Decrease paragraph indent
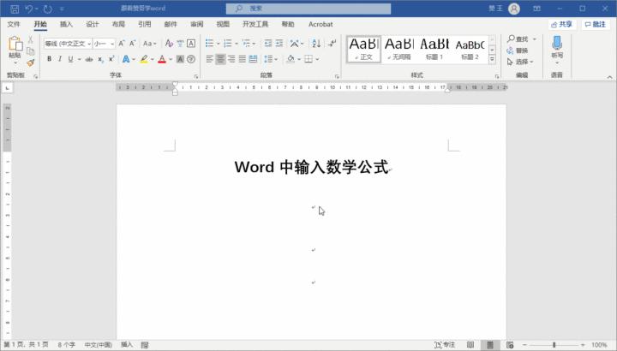This screenshot has width=617, height=351. [268, 44]
